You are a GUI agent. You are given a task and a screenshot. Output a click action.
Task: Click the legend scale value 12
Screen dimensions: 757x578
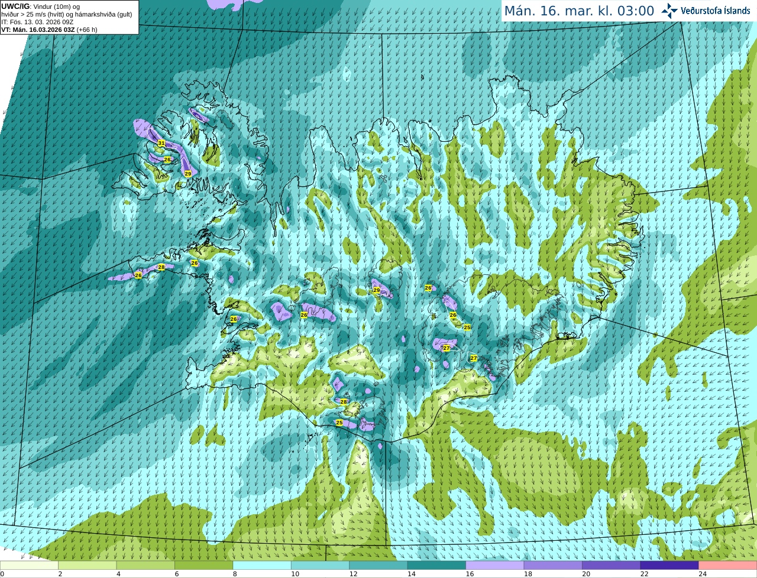353,574
